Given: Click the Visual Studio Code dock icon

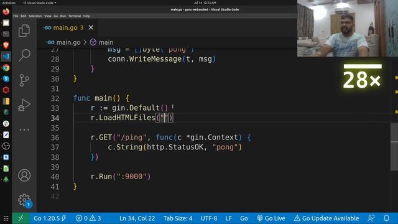Looking at the screenshot, I should (x=6, y=56).
